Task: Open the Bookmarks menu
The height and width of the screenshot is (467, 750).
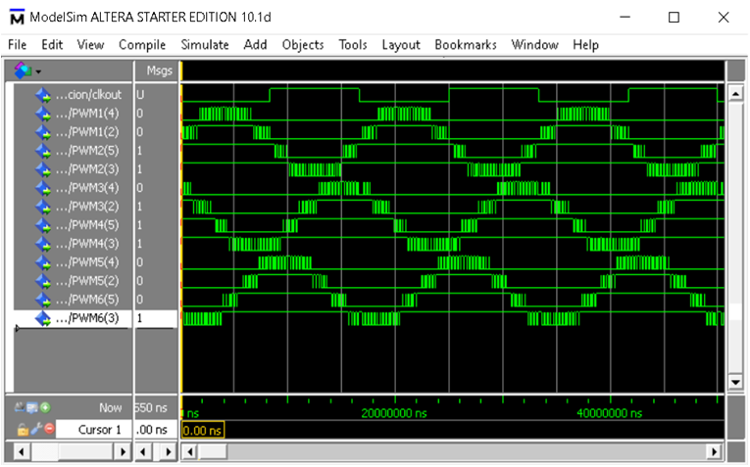Action: click(466, 45)
